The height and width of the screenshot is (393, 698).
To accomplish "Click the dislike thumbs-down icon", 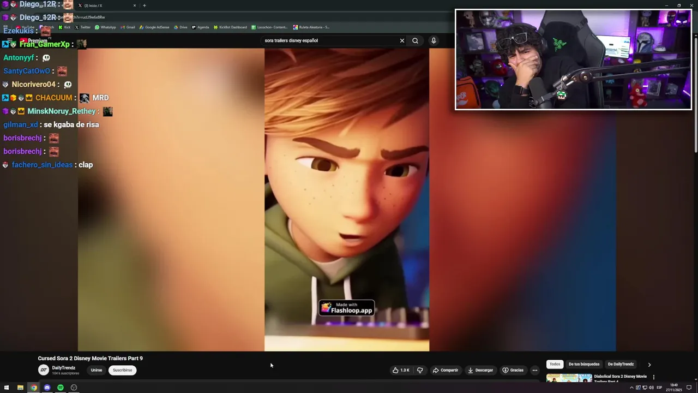I will pos(420,370).
